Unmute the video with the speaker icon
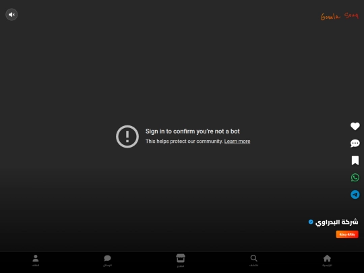The image size is (364, 273). pyautogui.click(x=11, y=15)
